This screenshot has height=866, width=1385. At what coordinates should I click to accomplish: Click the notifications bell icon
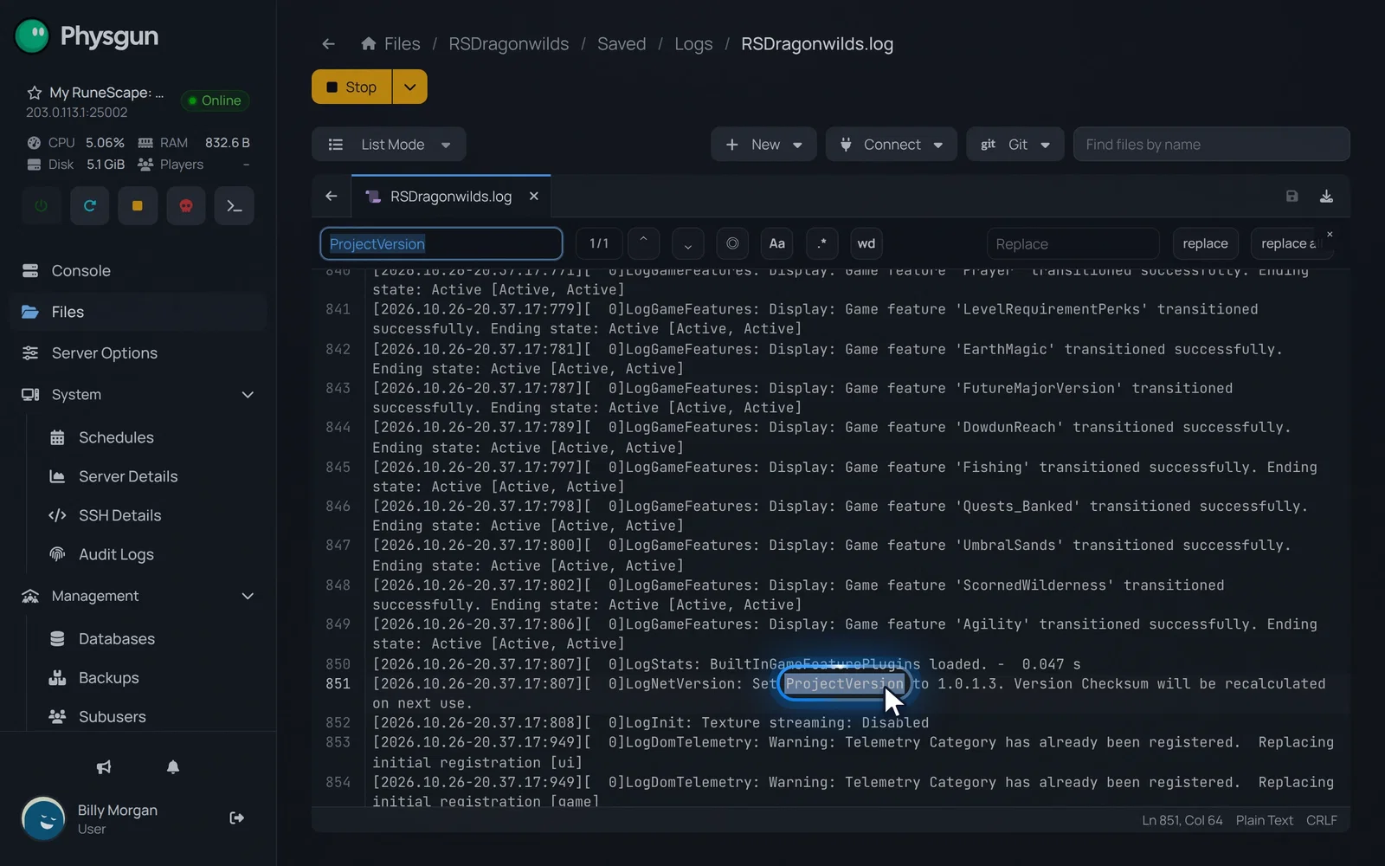(173, 767)
